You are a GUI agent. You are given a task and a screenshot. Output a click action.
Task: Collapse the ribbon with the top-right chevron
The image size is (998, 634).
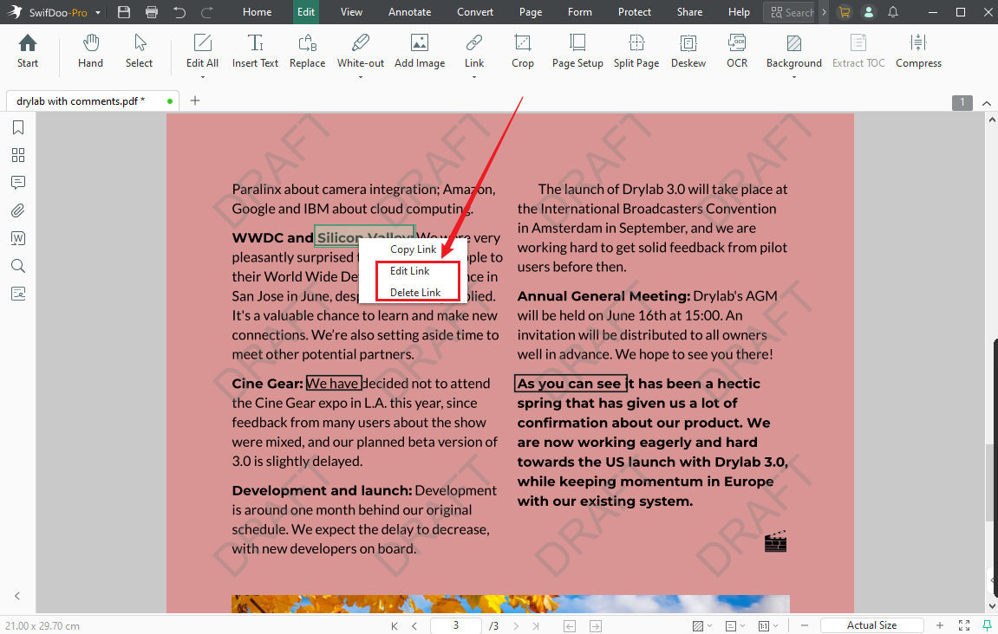point(987,103)
